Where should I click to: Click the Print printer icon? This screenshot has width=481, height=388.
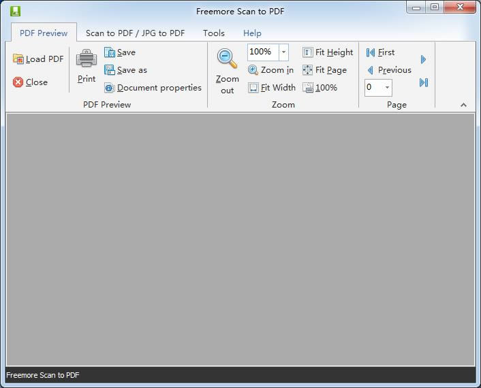(x=87, y=59)
